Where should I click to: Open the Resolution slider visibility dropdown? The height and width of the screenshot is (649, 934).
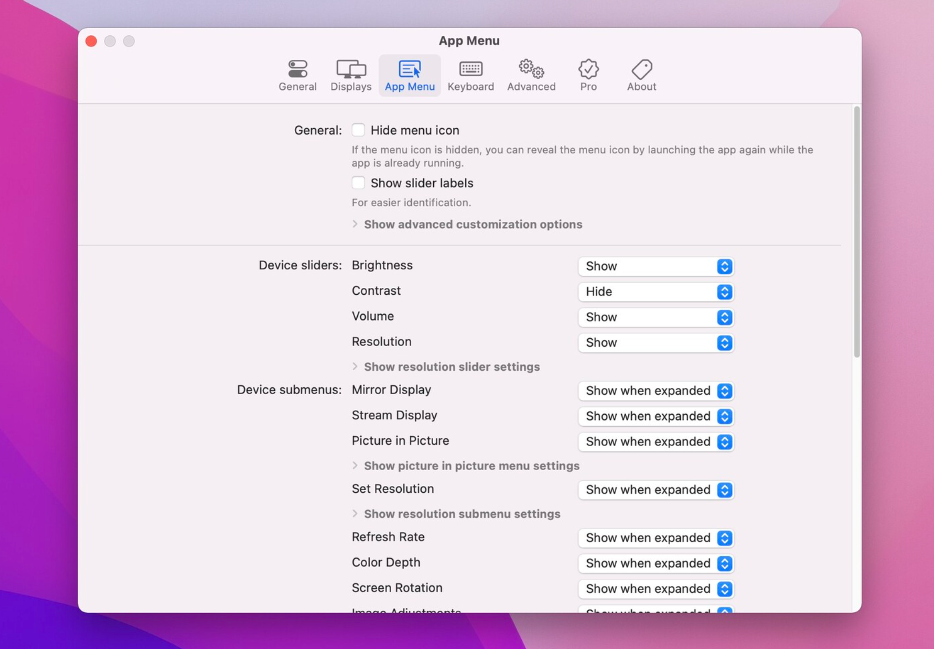coord(656,343)
